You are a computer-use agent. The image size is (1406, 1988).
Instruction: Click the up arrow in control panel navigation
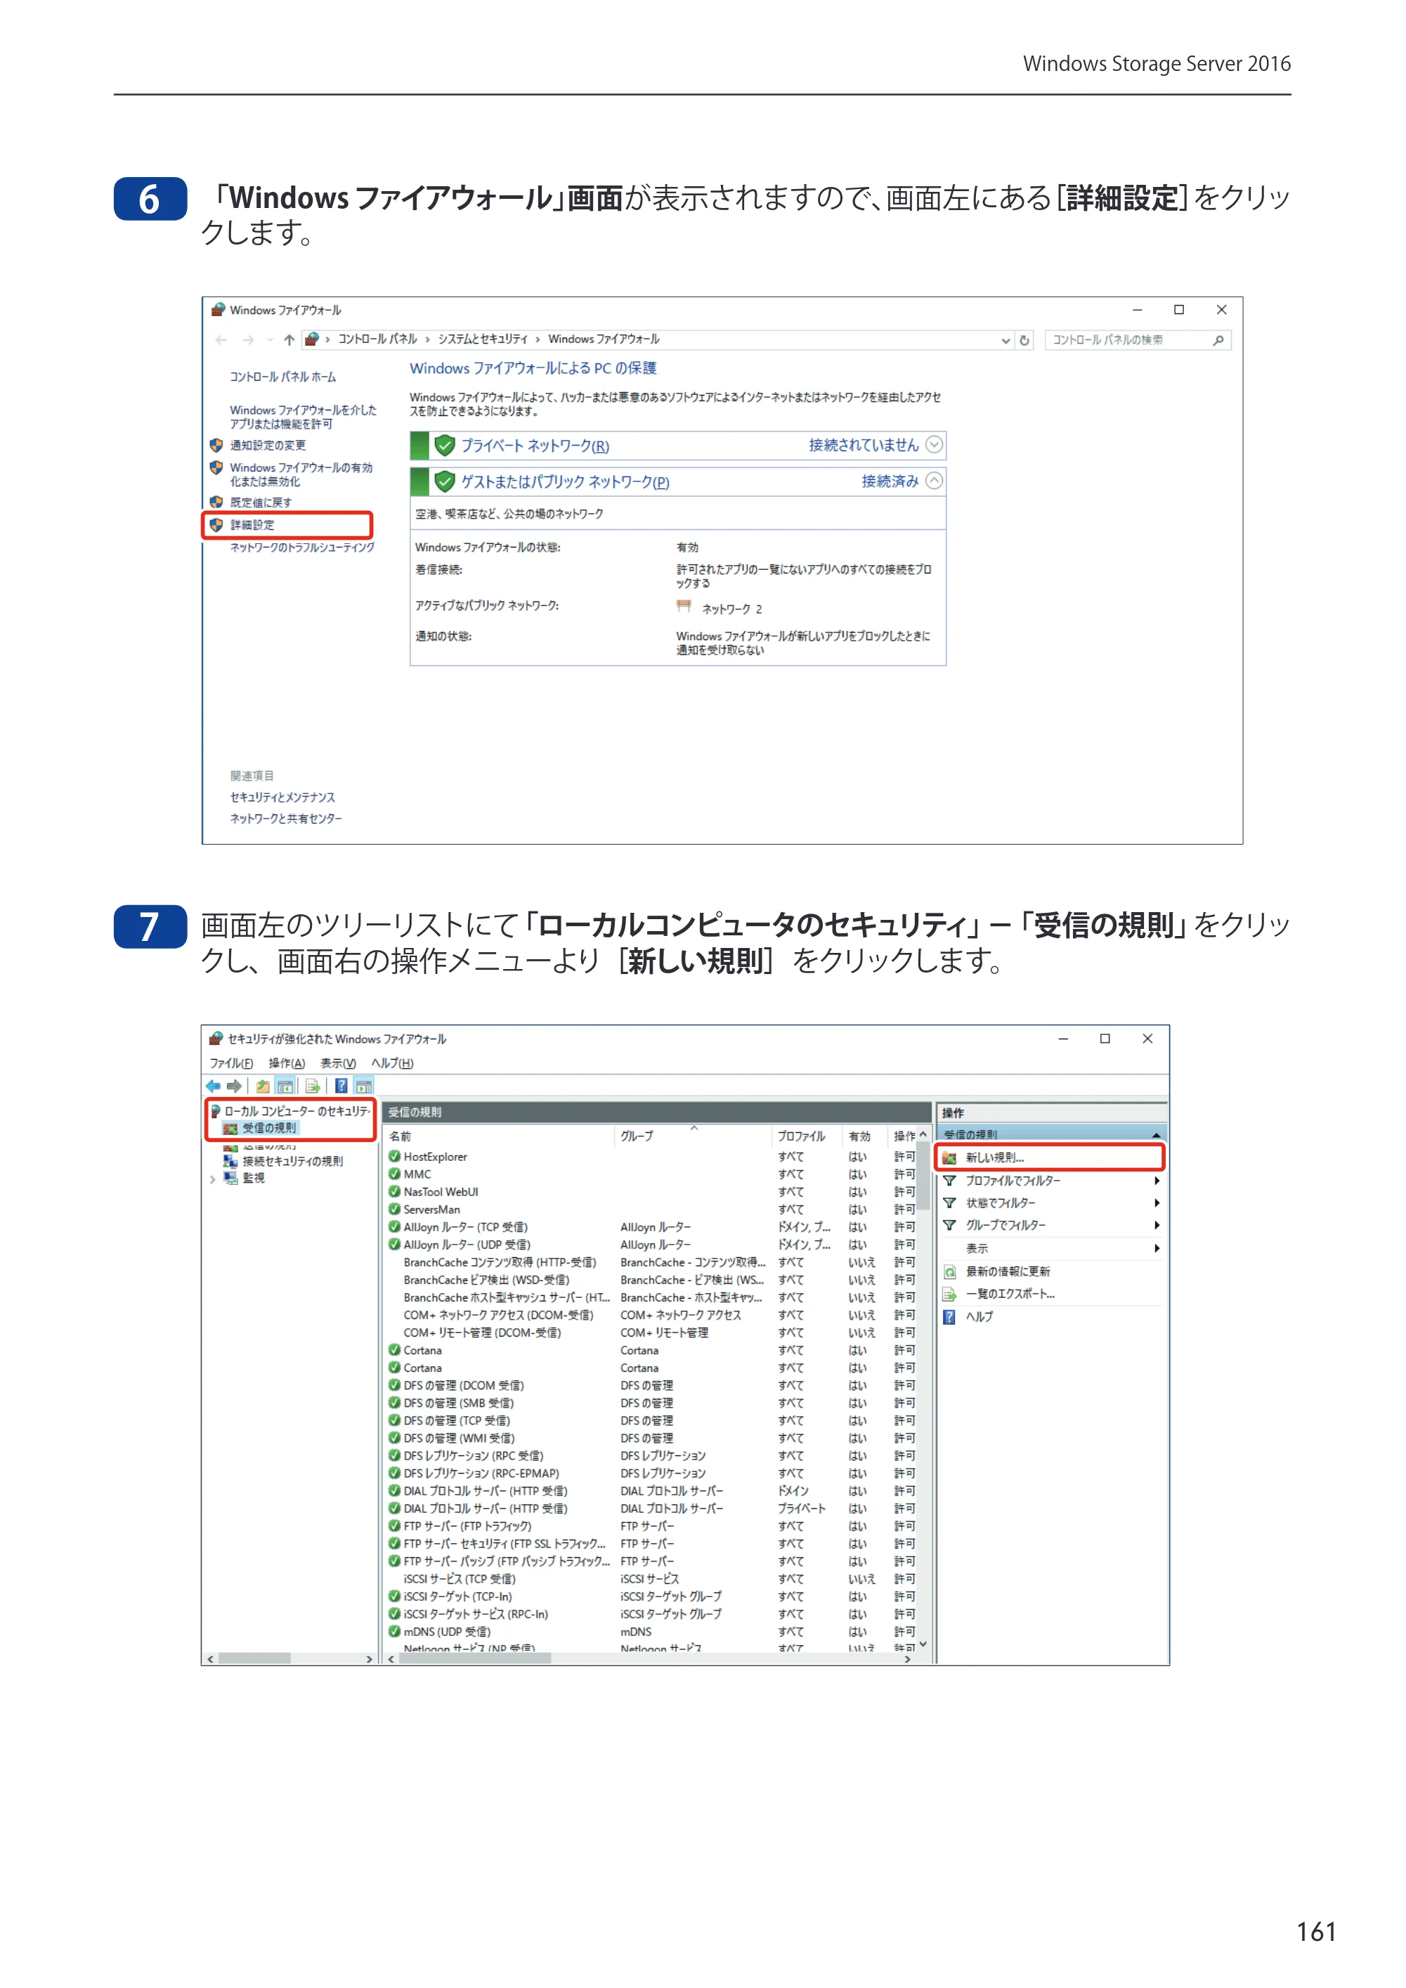289,340
